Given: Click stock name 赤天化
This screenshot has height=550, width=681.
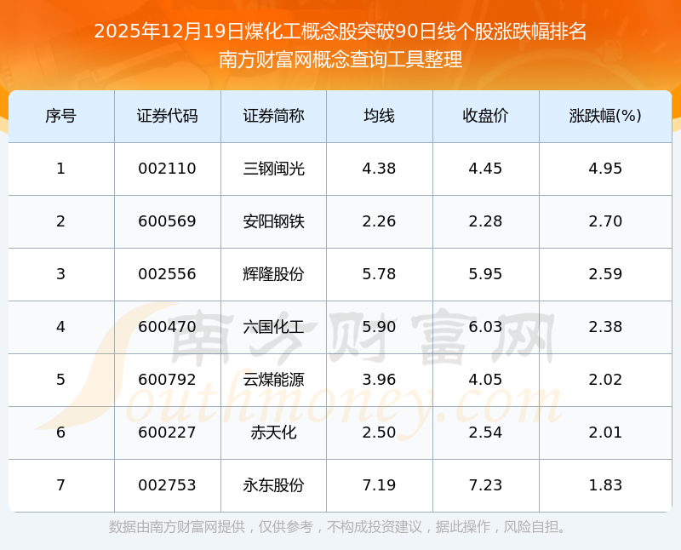Looking at the screenshot, I should [x=273, y=433].
